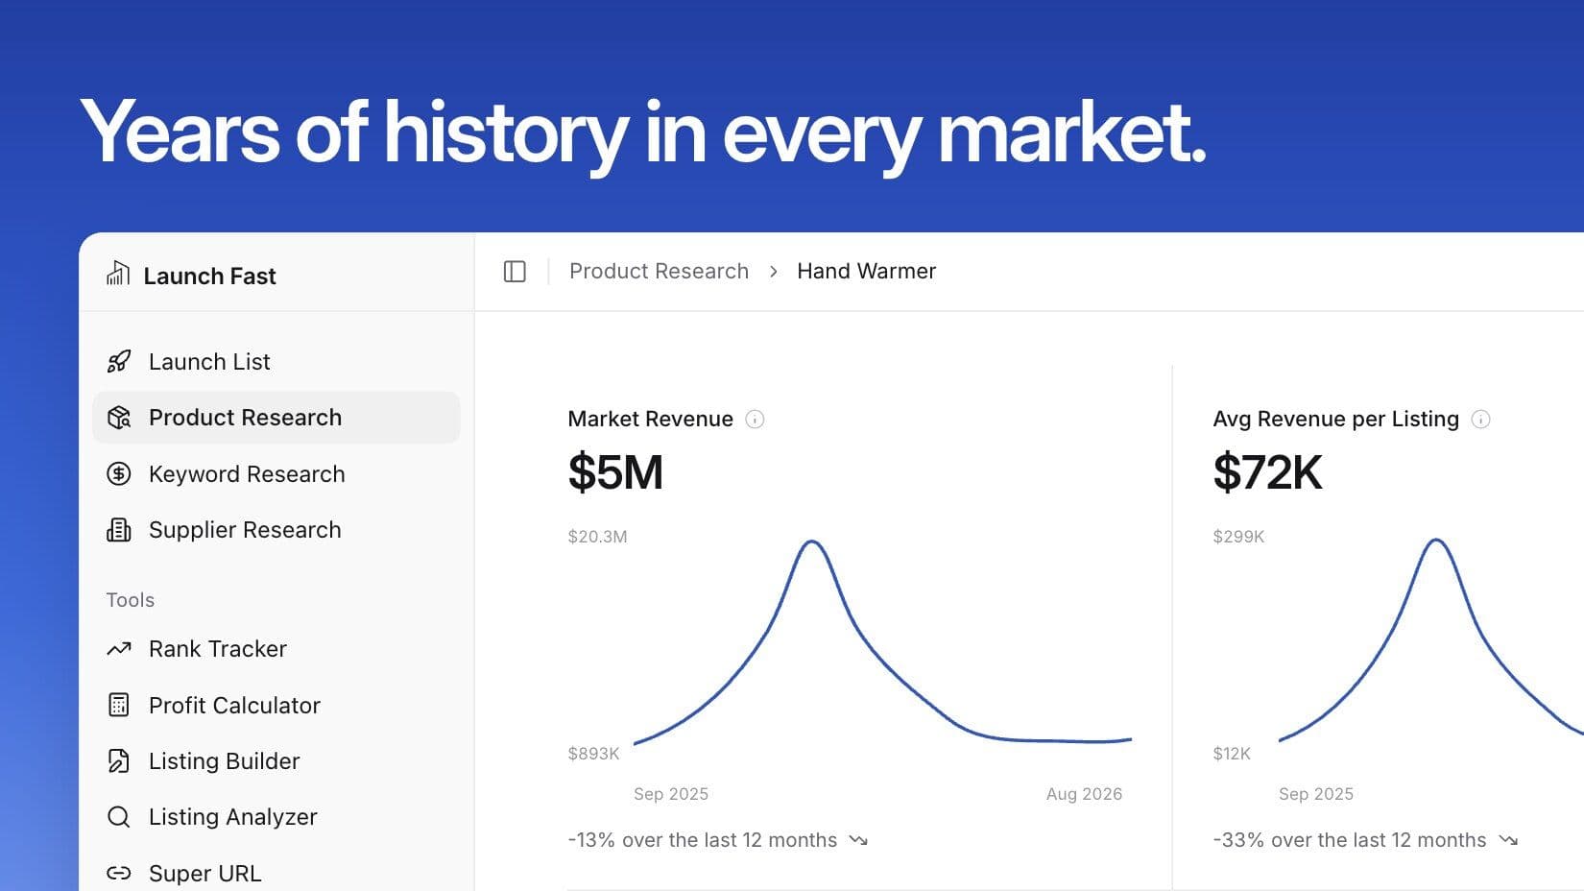Open the Profit Calculator tool
This screenshot has height=891, width=1584.
276,705
